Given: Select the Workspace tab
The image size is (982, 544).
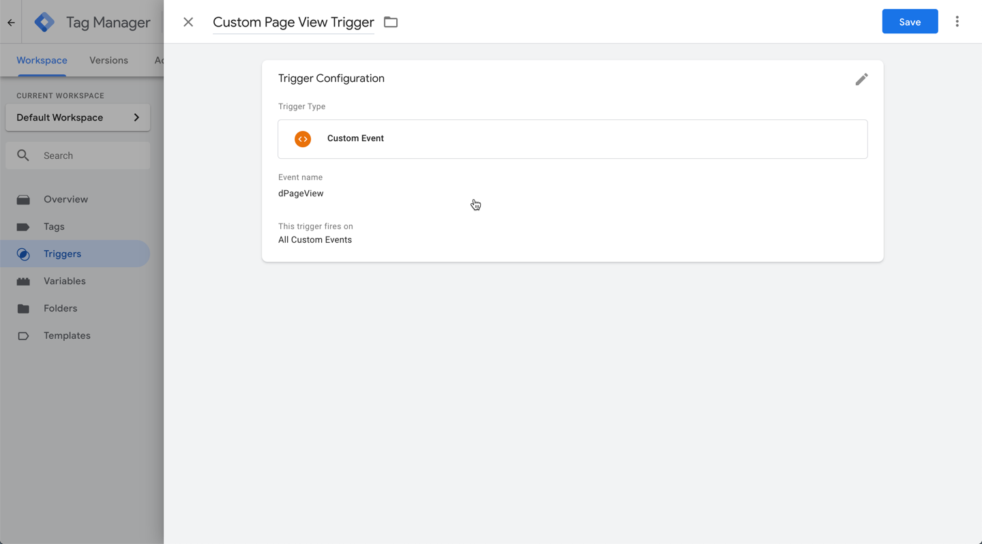Looking at the screenshot, I should point(42,60).
